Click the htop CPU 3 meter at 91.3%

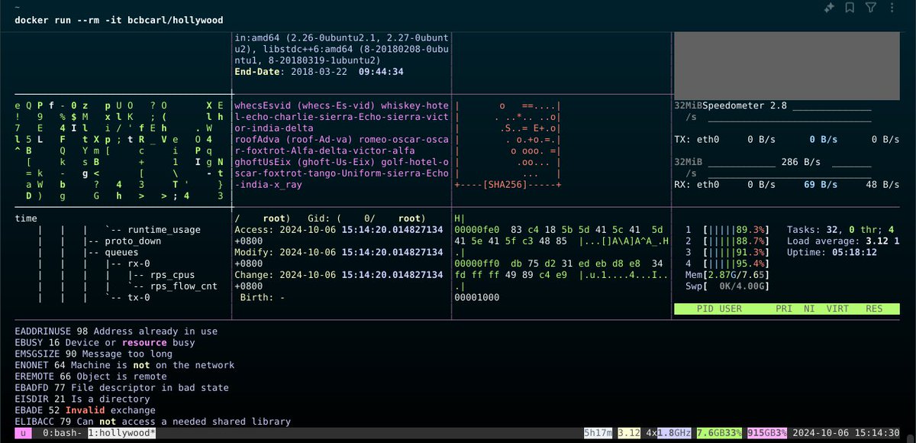tap(727, 252)
